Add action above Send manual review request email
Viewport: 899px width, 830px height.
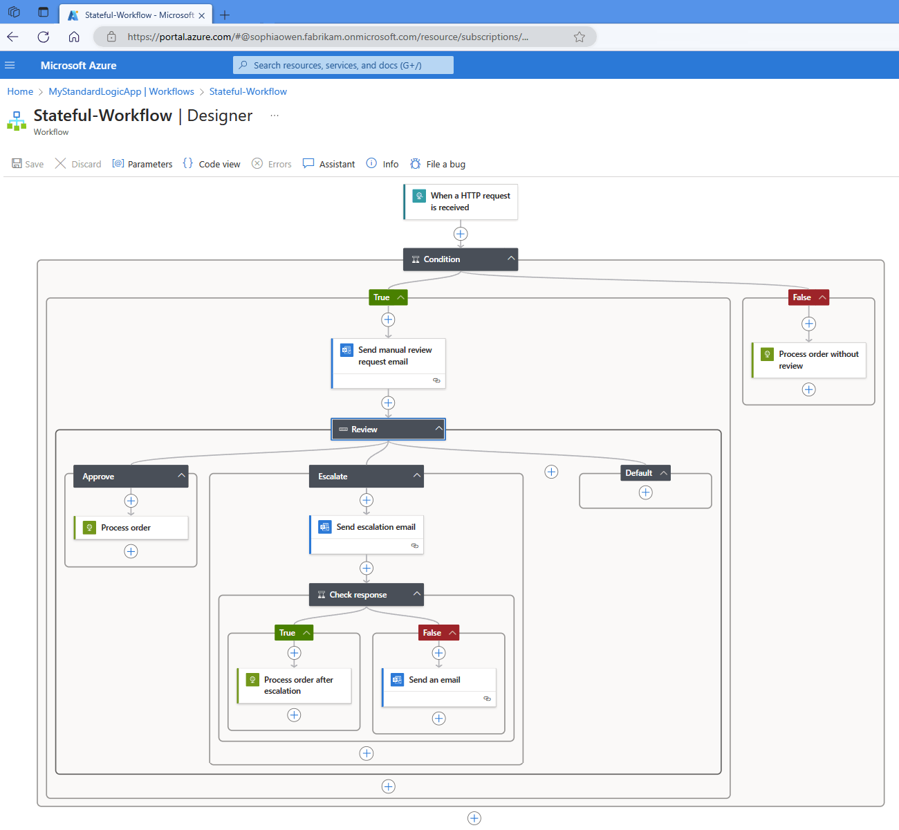click(x=389, y=320)
